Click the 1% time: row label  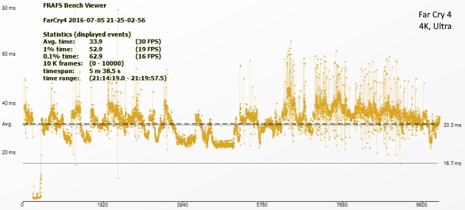point(58,49)
